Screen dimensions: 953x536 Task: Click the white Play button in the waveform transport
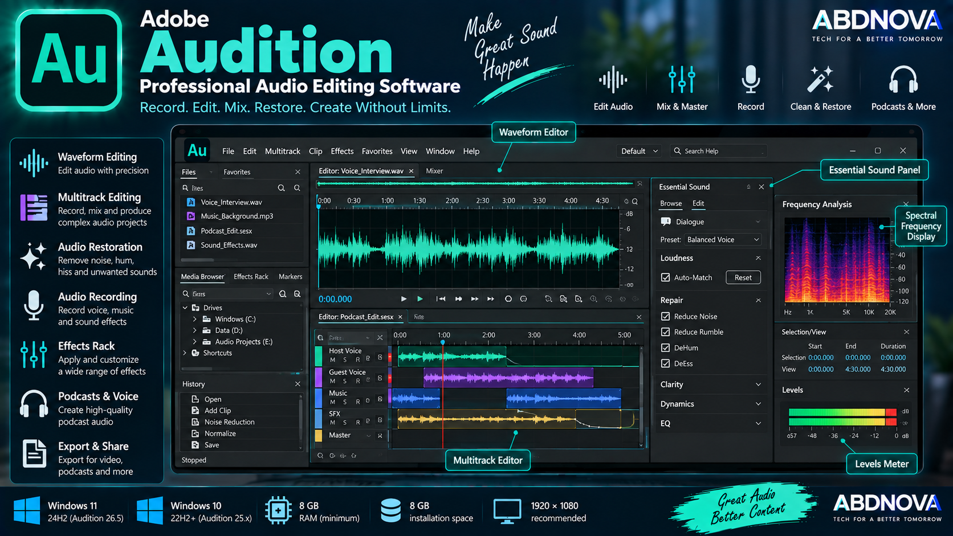(404, 298)
